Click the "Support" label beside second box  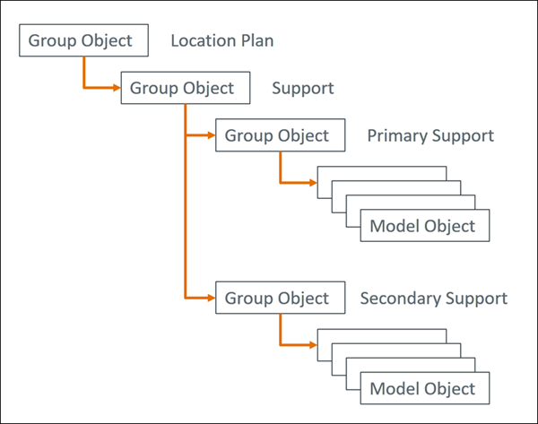pos(303,89)
